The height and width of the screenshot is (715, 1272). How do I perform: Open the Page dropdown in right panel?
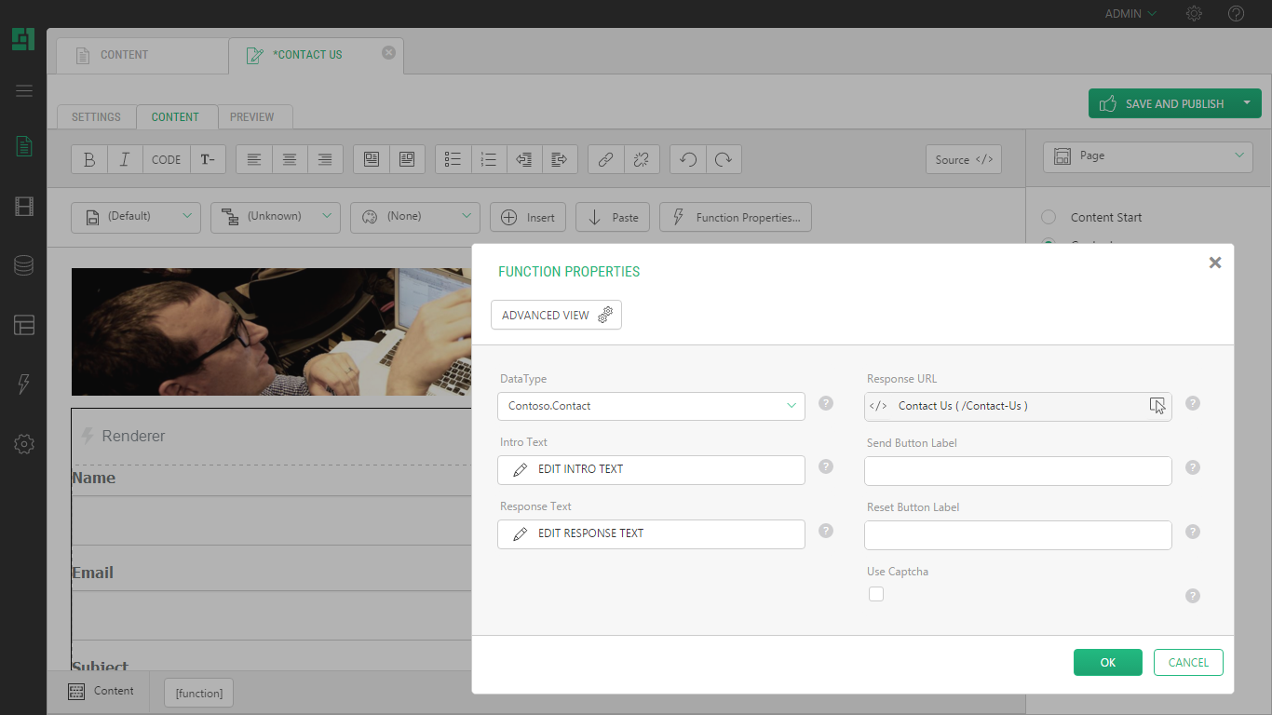pos(1147,156)
